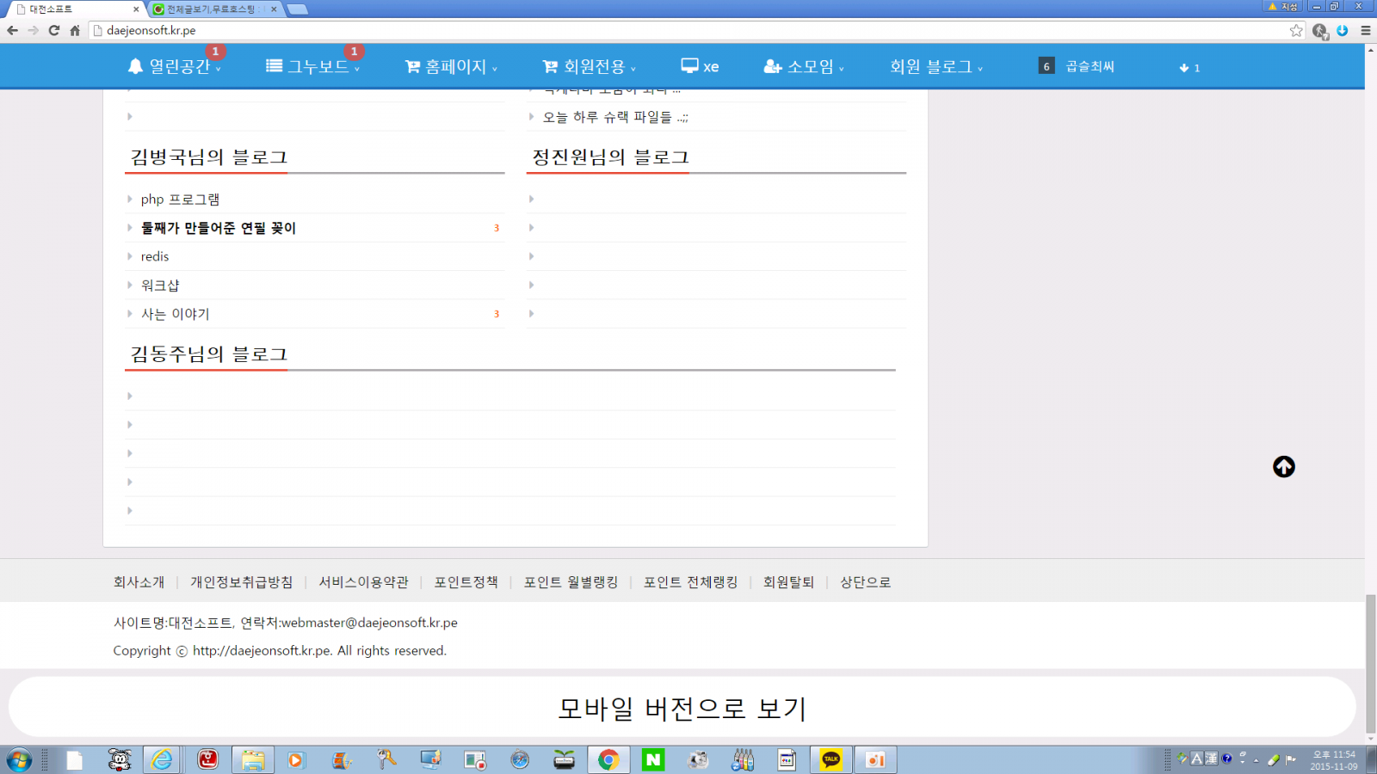Screen dimensions: 1377x774
Task: Click the page vertical scrollbar thumb
Action: click(x=1370, y=662)
